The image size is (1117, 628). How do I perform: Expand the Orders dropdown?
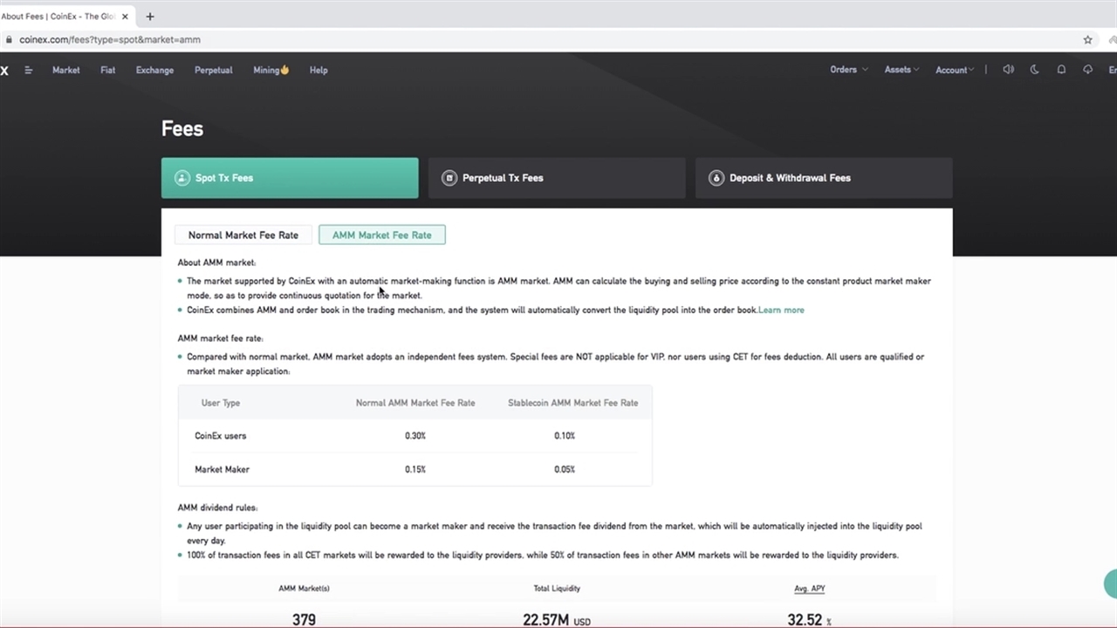tap(848, 70)
